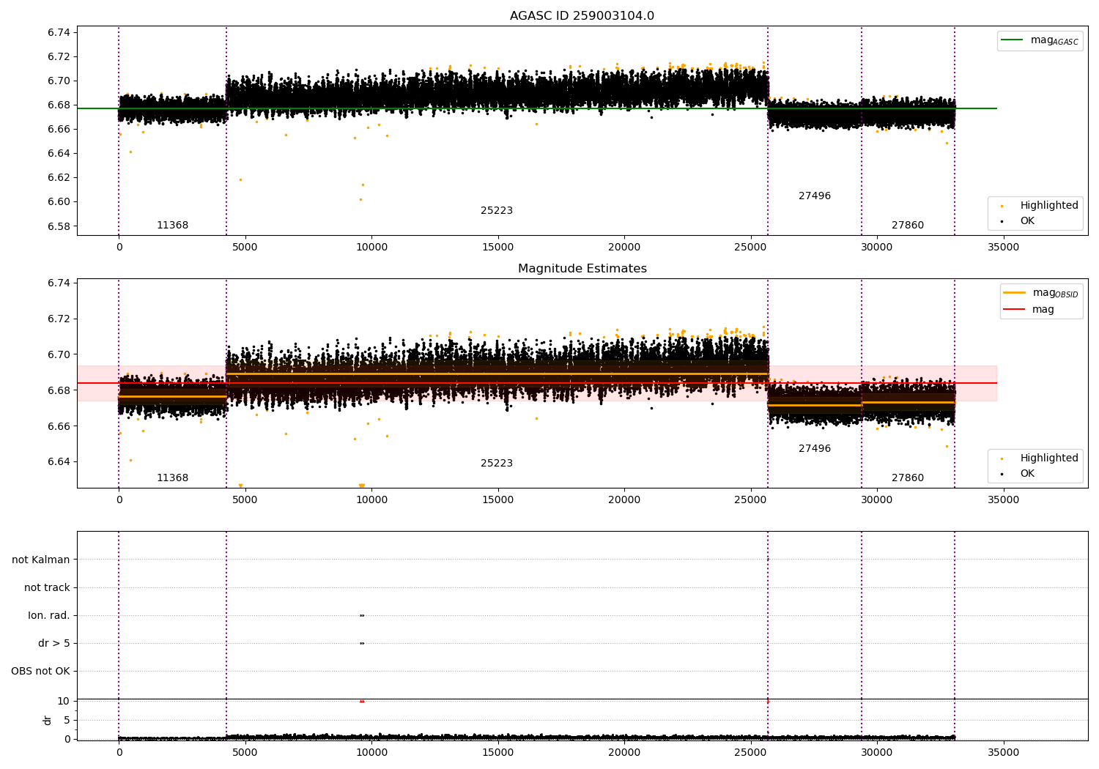
Task: Click OBSID label 27496 in the AGASC ID panel
Action: click(815, 196)
